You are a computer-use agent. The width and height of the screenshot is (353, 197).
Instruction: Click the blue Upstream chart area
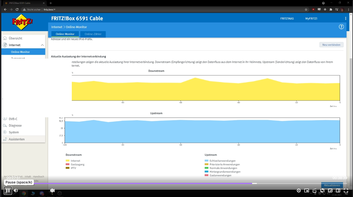(x=202, y=131)
